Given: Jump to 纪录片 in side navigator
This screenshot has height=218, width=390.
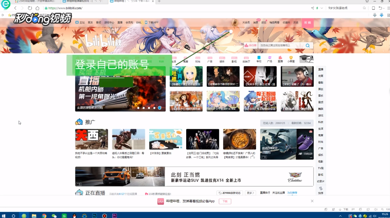Looking at the screenshot, I should [x=320, y=181].
